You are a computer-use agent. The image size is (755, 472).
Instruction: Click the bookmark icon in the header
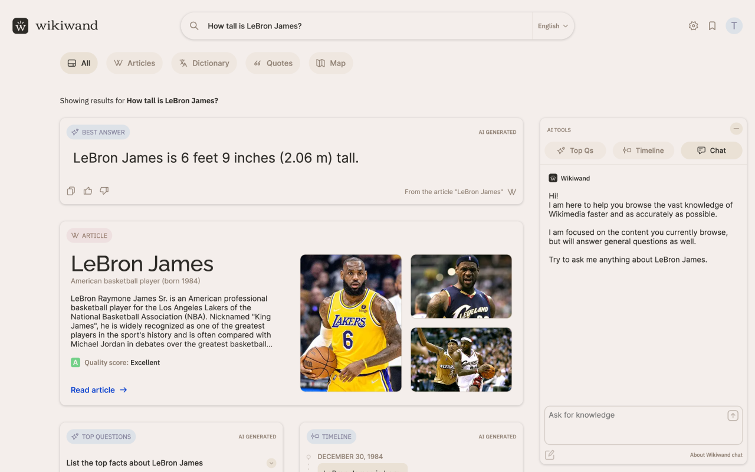coord(712,25)
